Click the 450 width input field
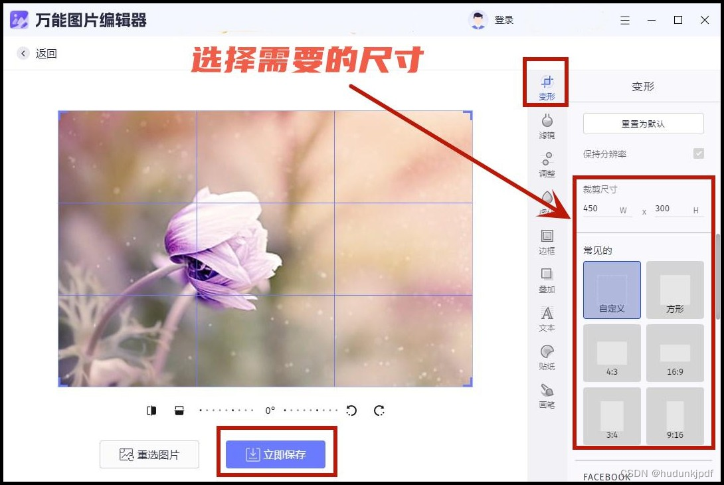The height and width of the screenshot is (485, 724). click(601, 209)
